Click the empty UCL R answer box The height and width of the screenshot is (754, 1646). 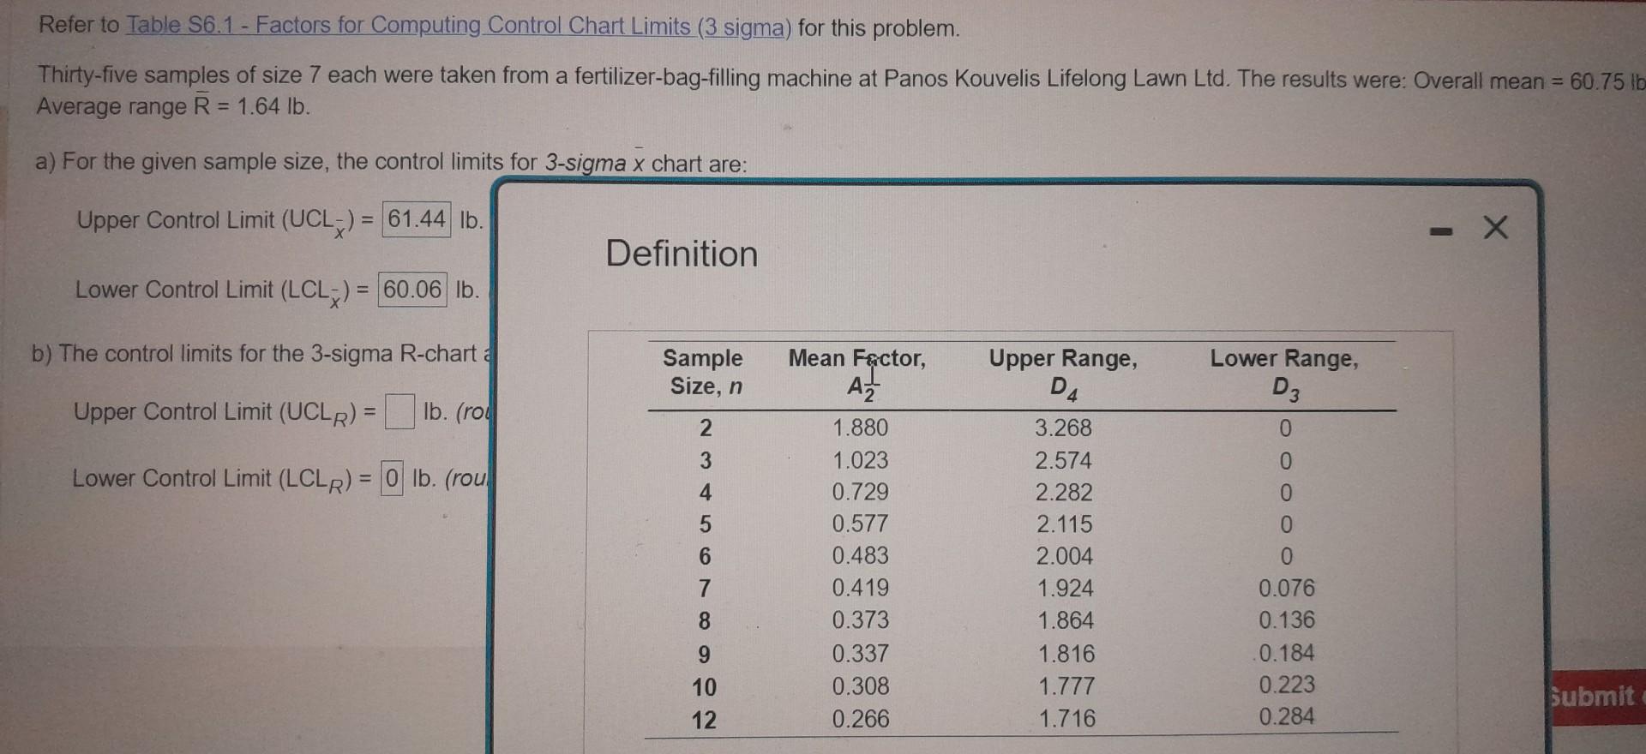coord(399,412)
